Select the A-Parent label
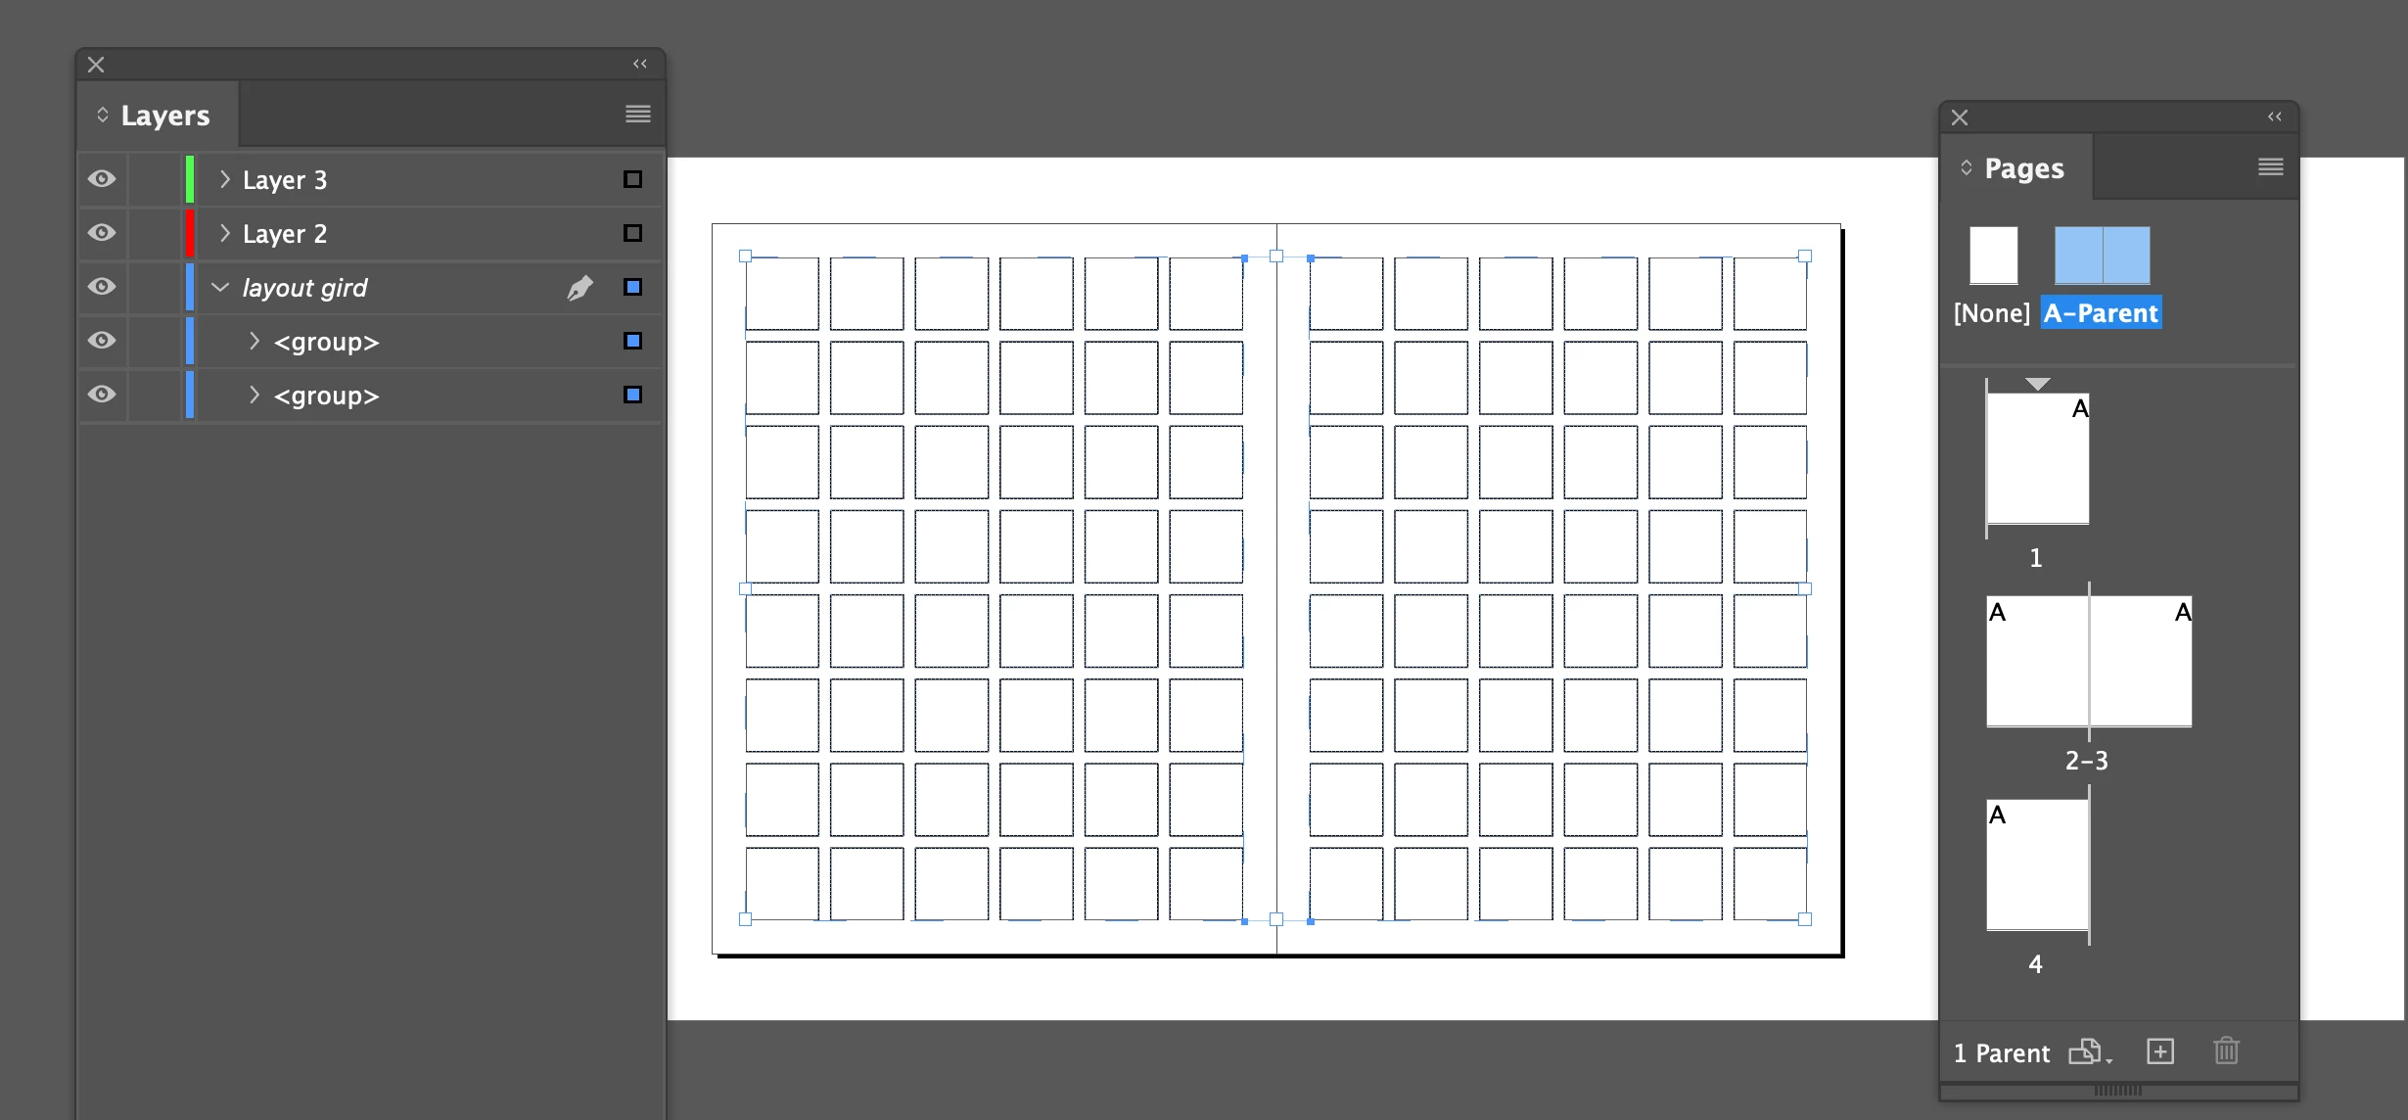Screen dimensions: 2408x1120 (2100, 313)
